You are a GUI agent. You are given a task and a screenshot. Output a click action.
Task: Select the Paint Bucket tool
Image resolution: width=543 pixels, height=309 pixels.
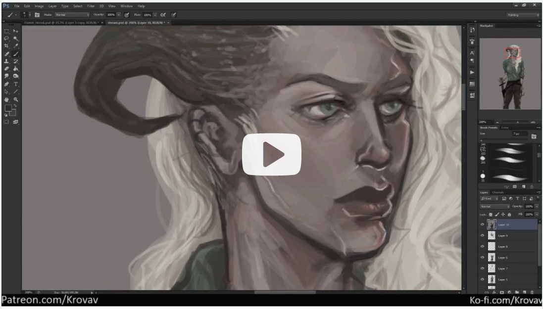click(15, 69)
